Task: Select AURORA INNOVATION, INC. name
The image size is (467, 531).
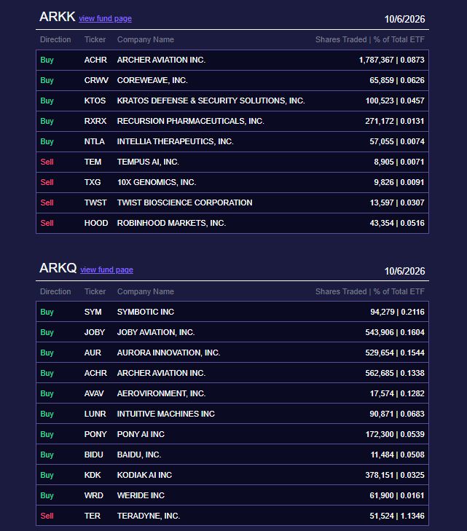Action: click(168, 353)
